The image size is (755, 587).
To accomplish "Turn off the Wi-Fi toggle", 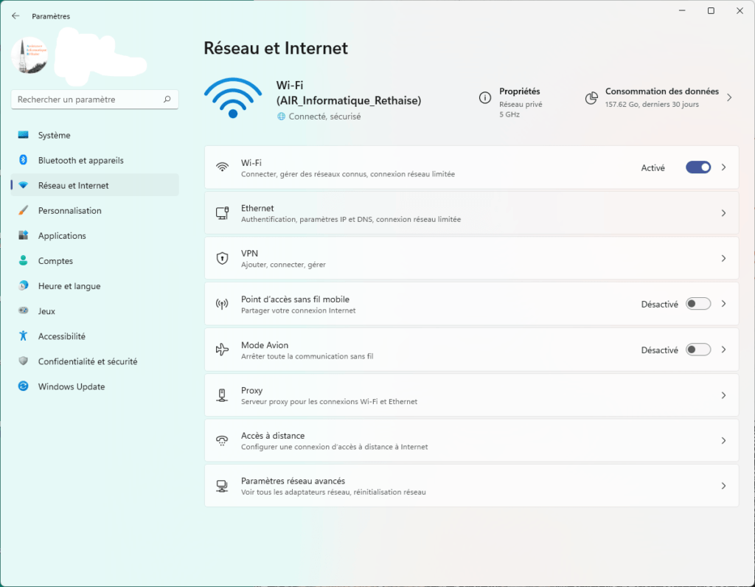I will 697,167.
